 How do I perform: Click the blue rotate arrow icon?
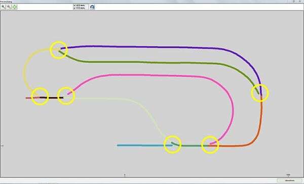tap(93, 7)
